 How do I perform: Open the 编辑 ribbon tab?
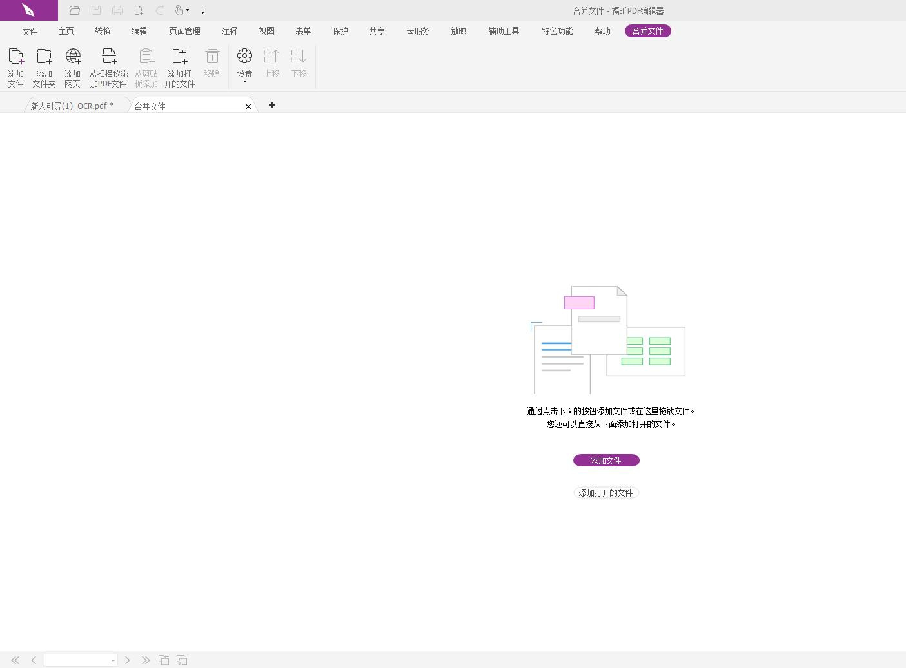pos(139,31)
